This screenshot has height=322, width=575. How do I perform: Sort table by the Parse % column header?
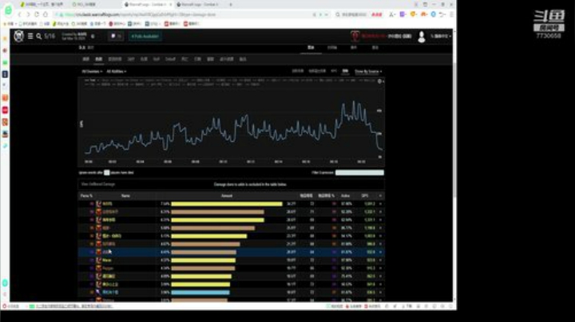(86, 196)
